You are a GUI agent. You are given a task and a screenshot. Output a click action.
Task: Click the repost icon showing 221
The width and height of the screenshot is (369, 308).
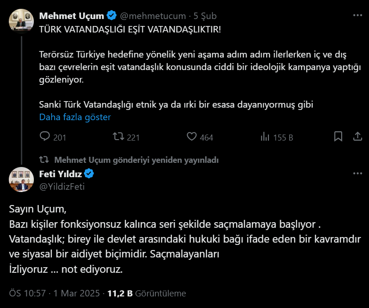pyautogui.click(x=119, y=137)
